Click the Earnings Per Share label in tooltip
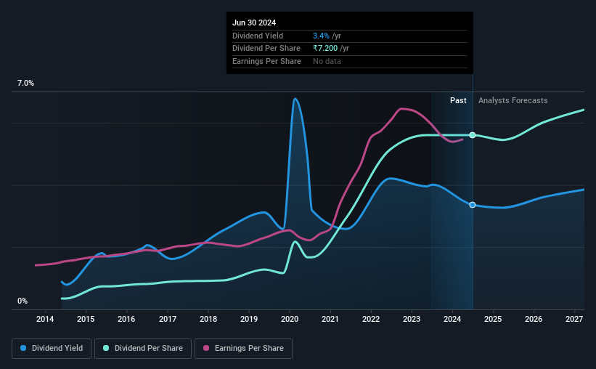The width and height of the screenshot is (596, 369). click(x=266, y=61)
